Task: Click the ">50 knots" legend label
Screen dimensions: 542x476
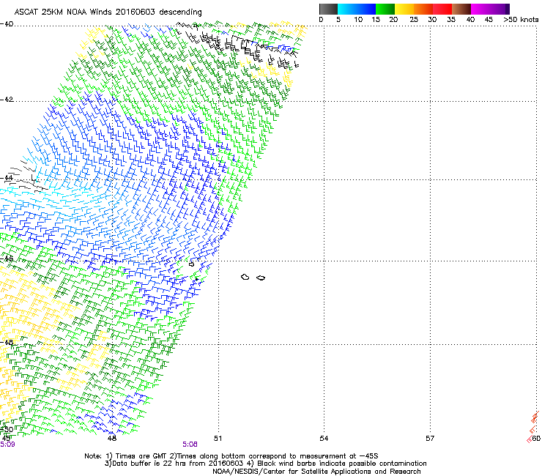Action: pyautogui.click(x=521, y=20)
